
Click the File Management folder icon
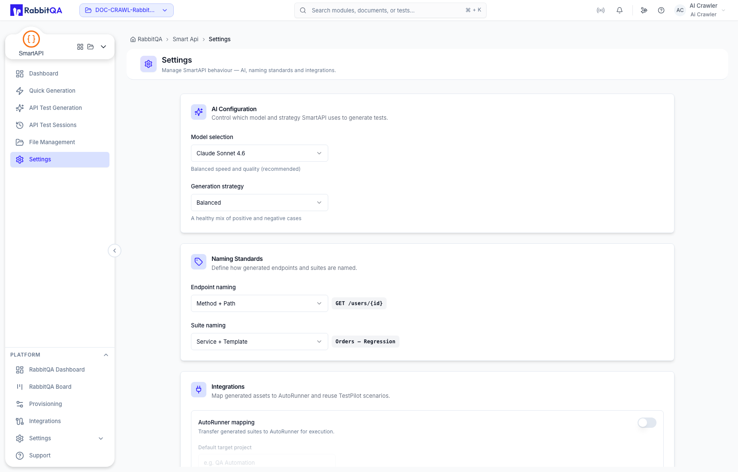point(20,142)
